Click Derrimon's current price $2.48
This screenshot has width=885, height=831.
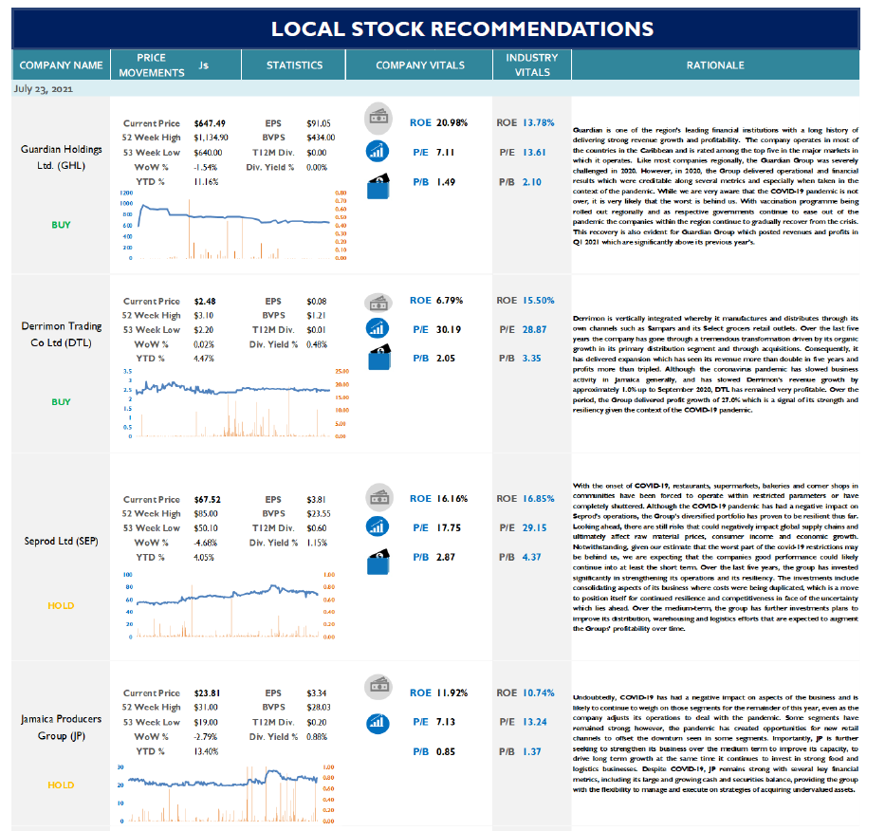205,302
